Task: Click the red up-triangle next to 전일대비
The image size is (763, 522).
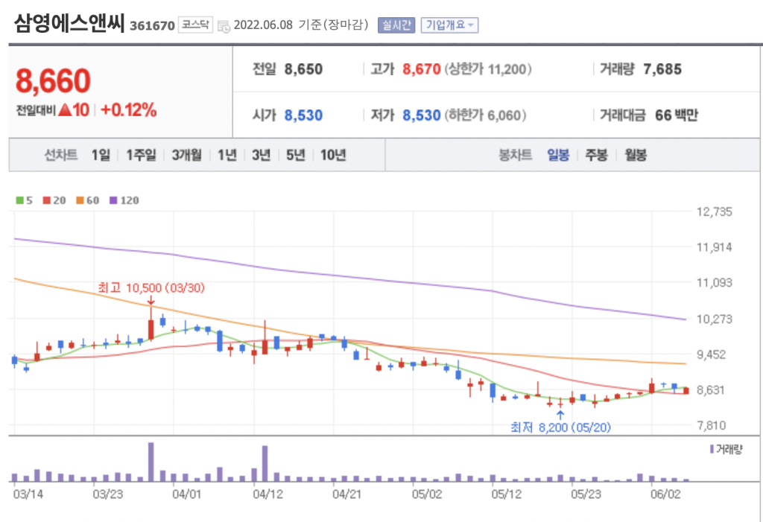Action: [65, 110]
